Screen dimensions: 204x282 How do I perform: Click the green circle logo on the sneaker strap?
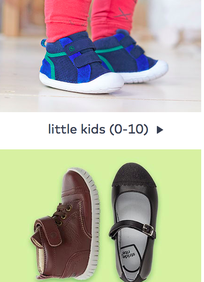pyautogui.click(x=72, y=48)
